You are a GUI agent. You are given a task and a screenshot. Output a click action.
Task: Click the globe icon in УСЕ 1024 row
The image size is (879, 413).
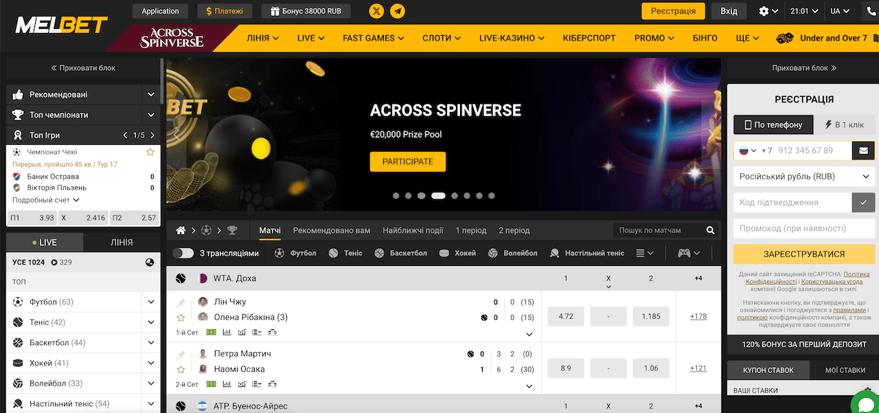pyautogui.click(x=150, y=263)
